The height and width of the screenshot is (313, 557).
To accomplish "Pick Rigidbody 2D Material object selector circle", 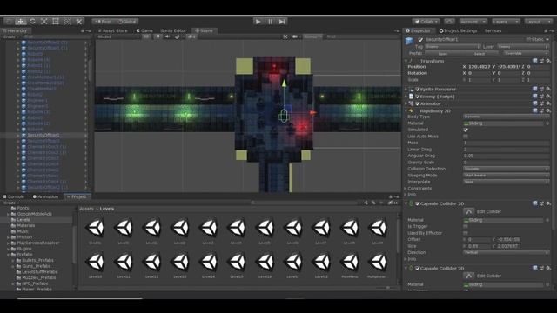I will pyautogui.click(x=547, y=123).
